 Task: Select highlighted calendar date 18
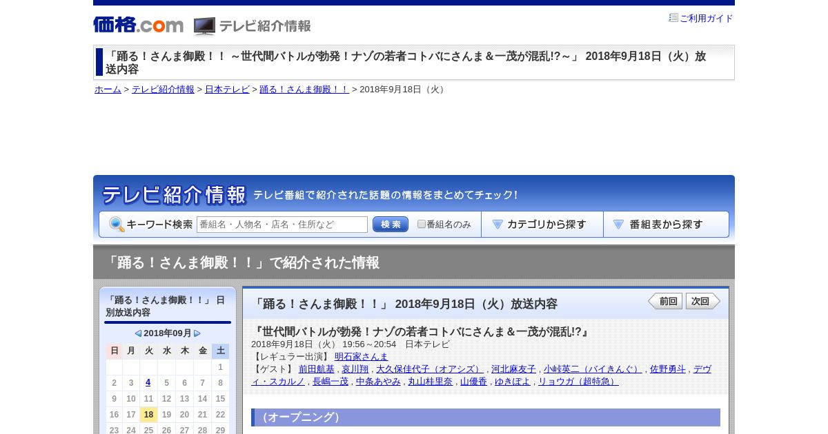click(148, 415)
